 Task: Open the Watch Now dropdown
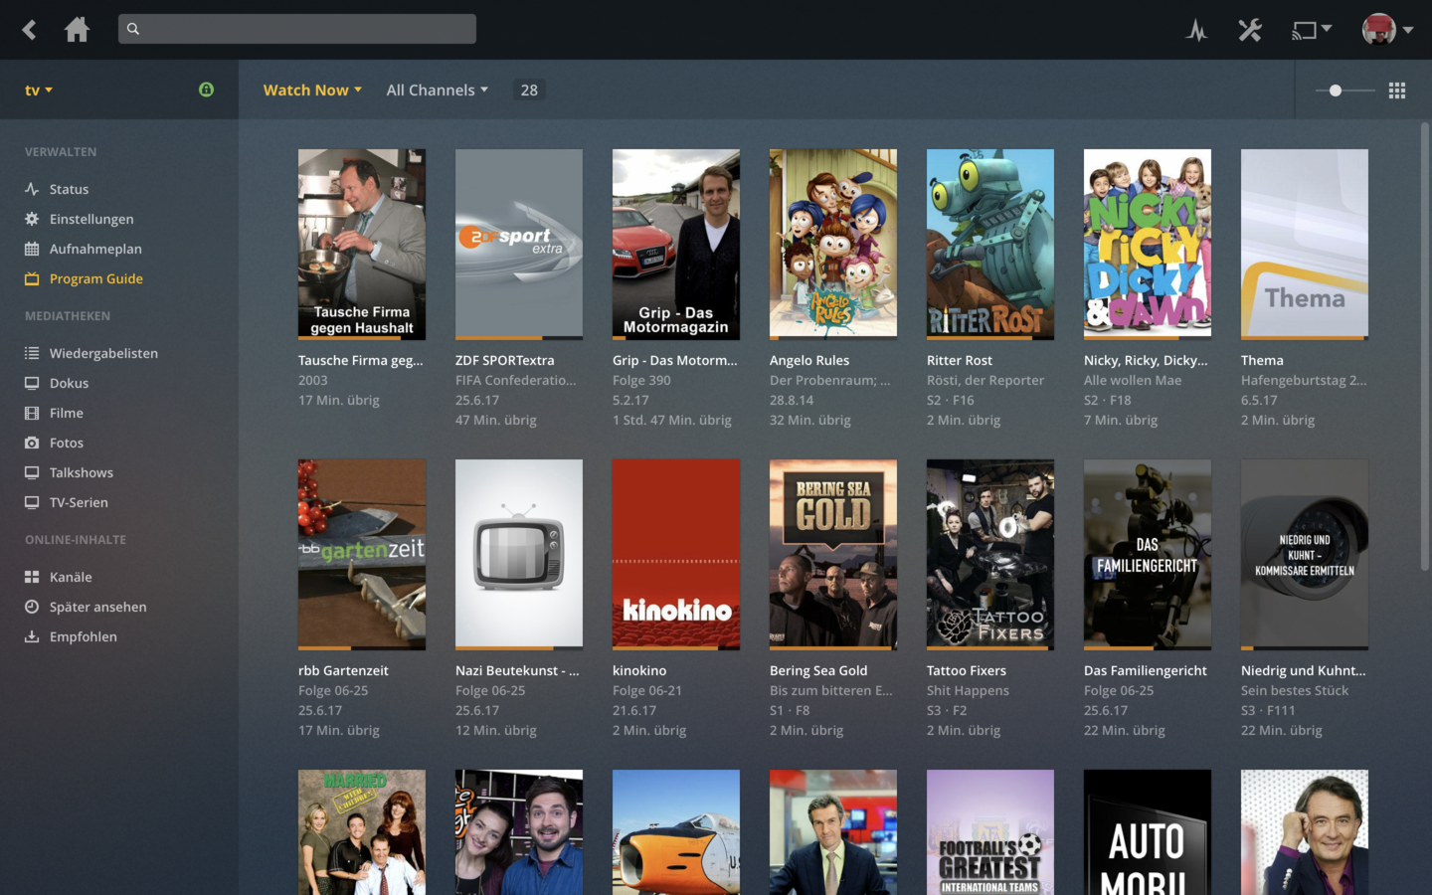(312, 90)
